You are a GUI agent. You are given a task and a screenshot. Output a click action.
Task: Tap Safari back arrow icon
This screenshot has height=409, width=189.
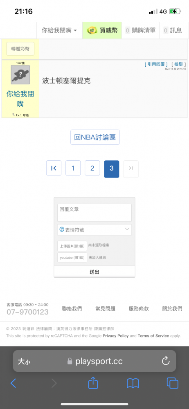click(x=13, y=383)
